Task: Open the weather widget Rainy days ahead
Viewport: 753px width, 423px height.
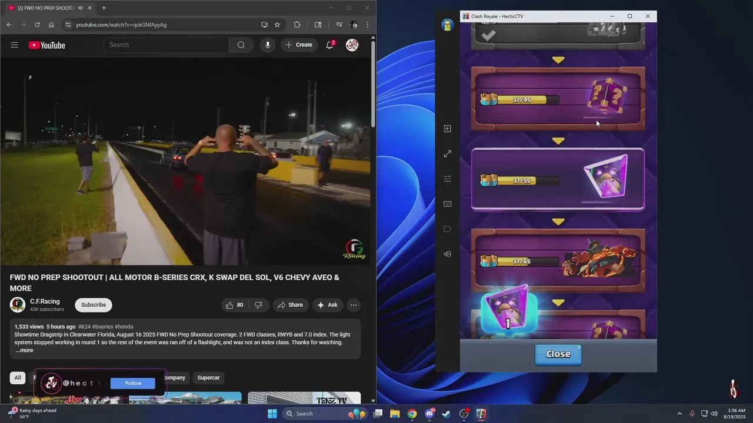Action: tap(32, 414)
